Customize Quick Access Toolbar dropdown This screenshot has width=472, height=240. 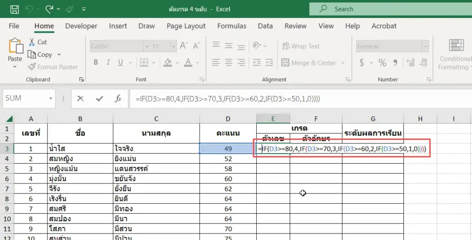tap(84, 9)
